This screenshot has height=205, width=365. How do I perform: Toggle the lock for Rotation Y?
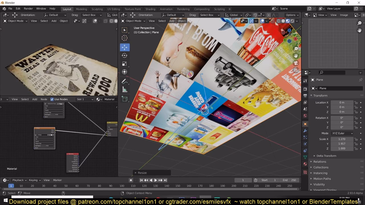click(356, 123)
